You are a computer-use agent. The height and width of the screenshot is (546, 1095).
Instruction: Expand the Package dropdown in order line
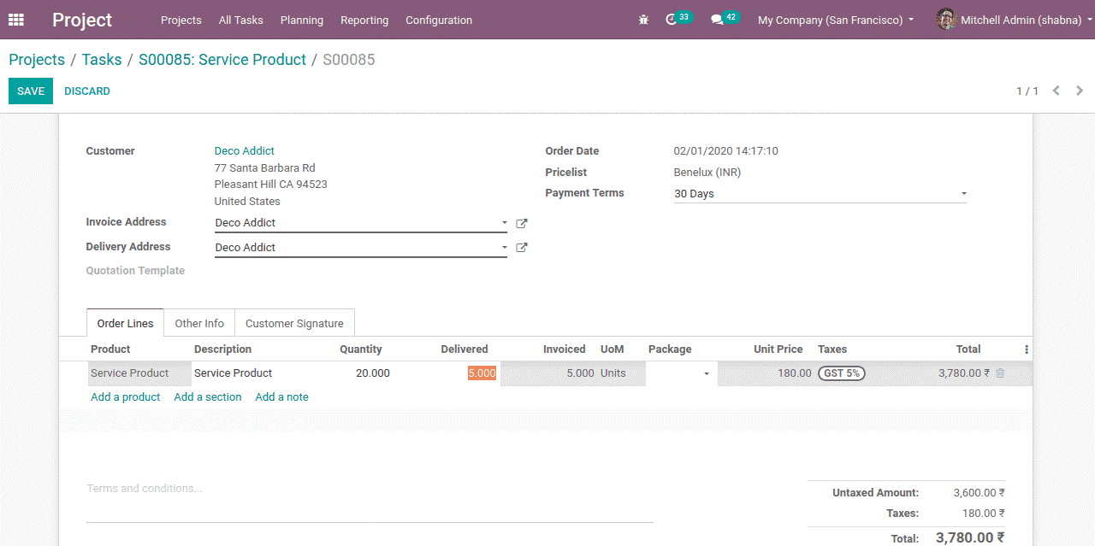click(x=707, y=374)
